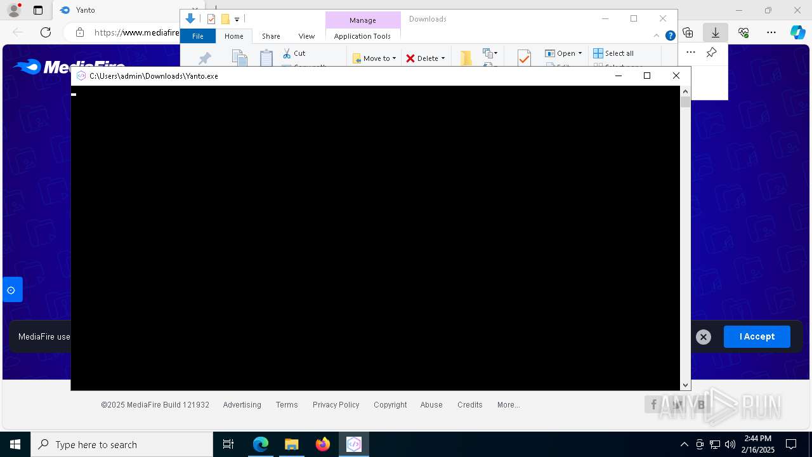
Task: Click console scrollbar down arrow
Action: click(685, 385)
